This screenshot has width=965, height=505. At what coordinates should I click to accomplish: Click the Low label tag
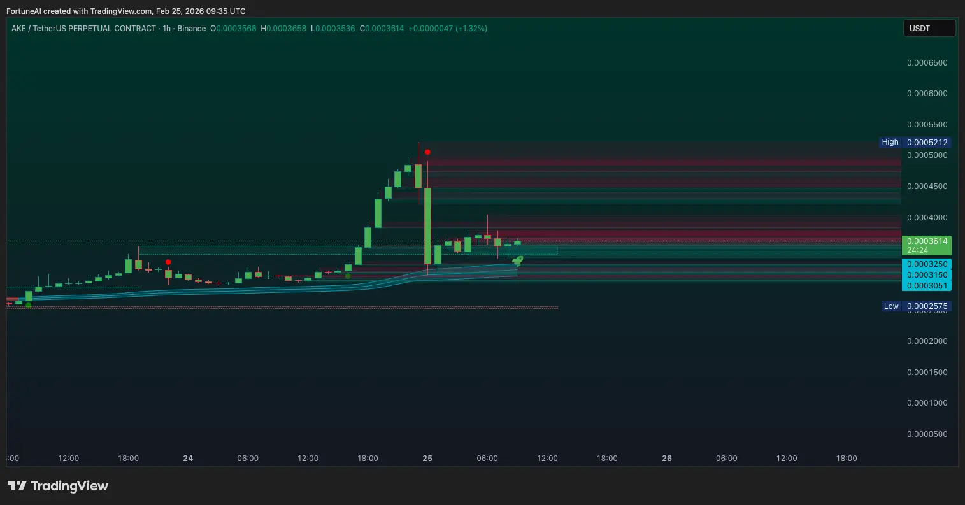(891, 306)
